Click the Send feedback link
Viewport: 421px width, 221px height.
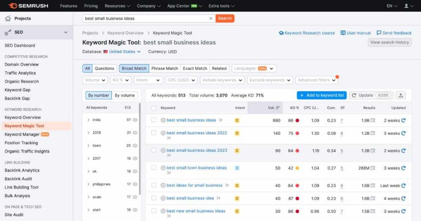coord(394,33)
